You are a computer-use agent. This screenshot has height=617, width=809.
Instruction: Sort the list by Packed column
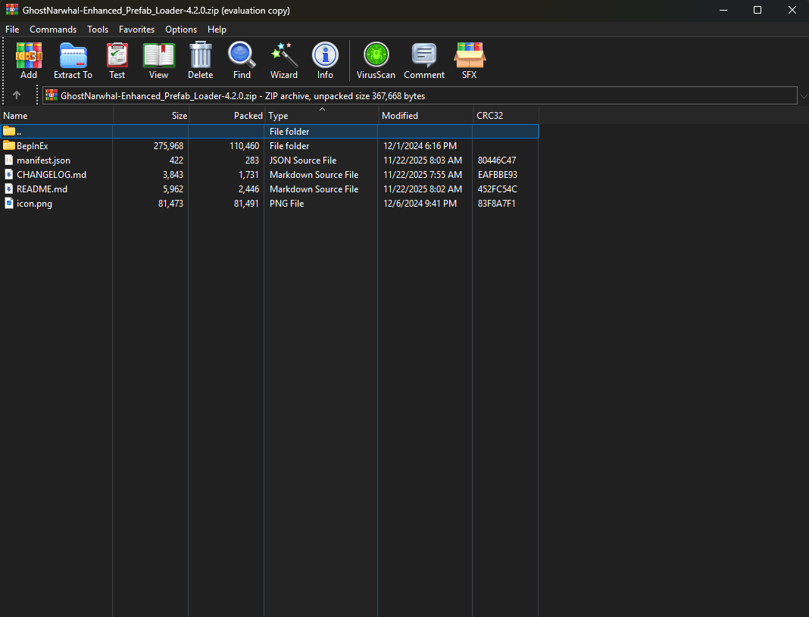pos(226,116)
